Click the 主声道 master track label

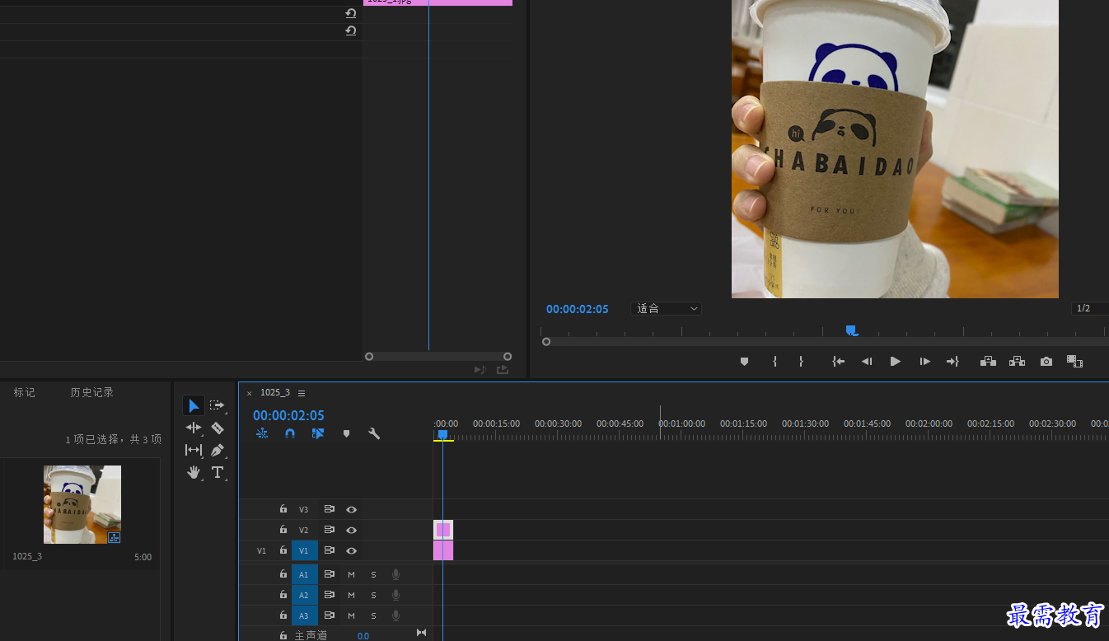pos(311,635)
